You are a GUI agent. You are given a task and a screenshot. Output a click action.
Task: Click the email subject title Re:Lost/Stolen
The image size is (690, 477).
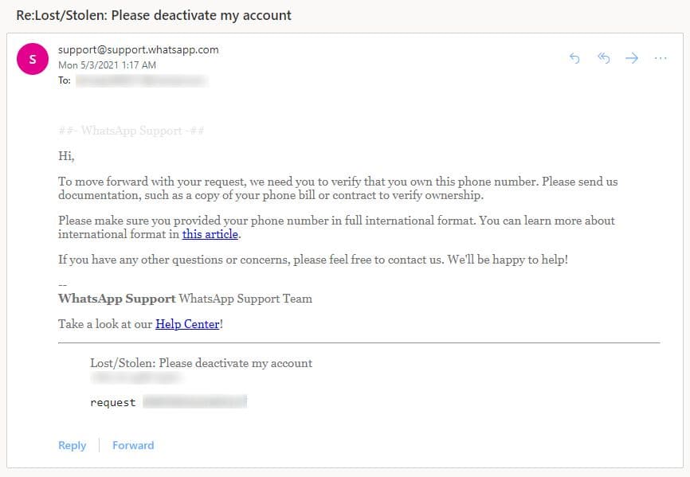154,15
